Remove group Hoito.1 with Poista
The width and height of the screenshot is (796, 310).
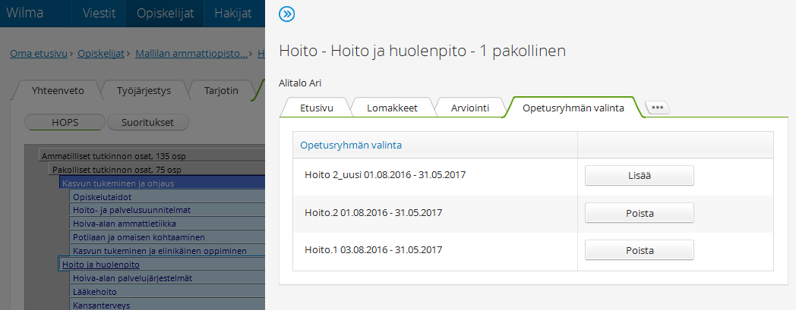click(639, 250)
